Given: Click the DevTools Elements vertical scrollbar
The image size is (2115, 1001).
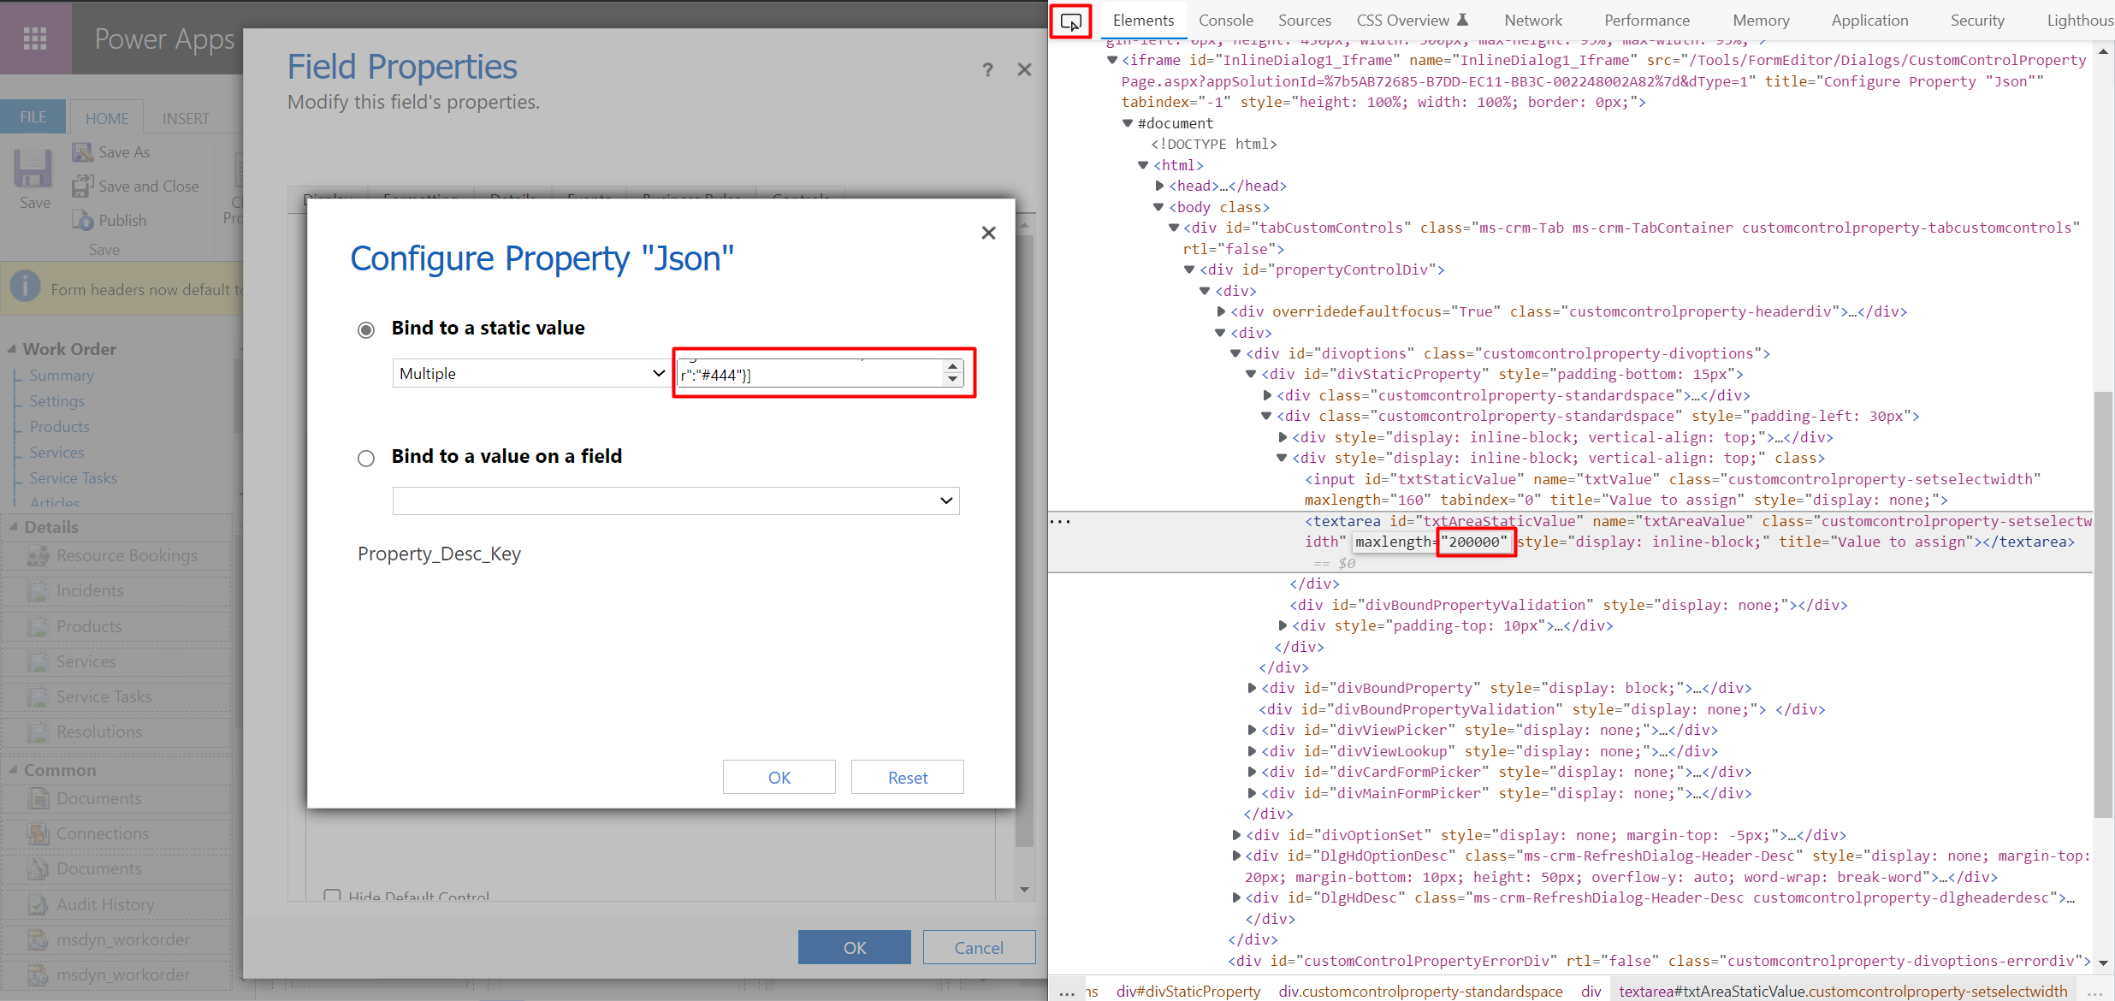Looking at the screenshot, I should tap(2103, 603).
